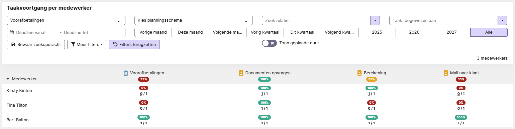Click the badge icon beside Mail naar klant

click(x=445, y=73)
